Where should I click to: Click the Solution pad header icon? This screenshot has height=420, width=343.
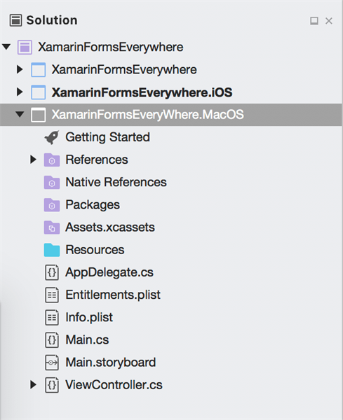pos(16,20)
